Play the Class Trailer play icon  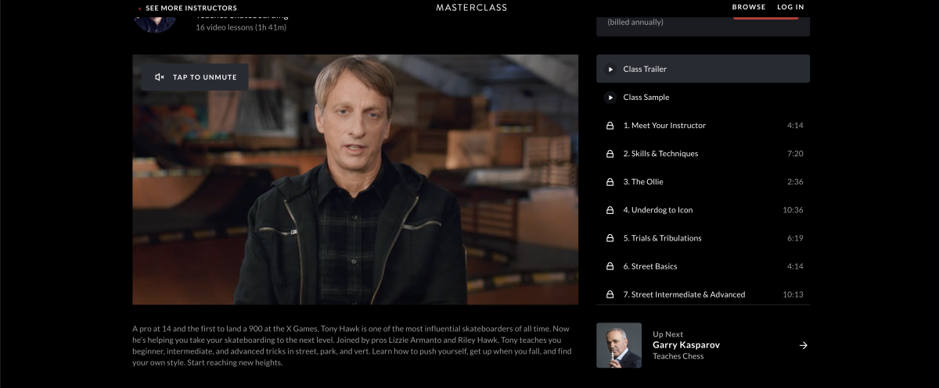coord(610,69)
